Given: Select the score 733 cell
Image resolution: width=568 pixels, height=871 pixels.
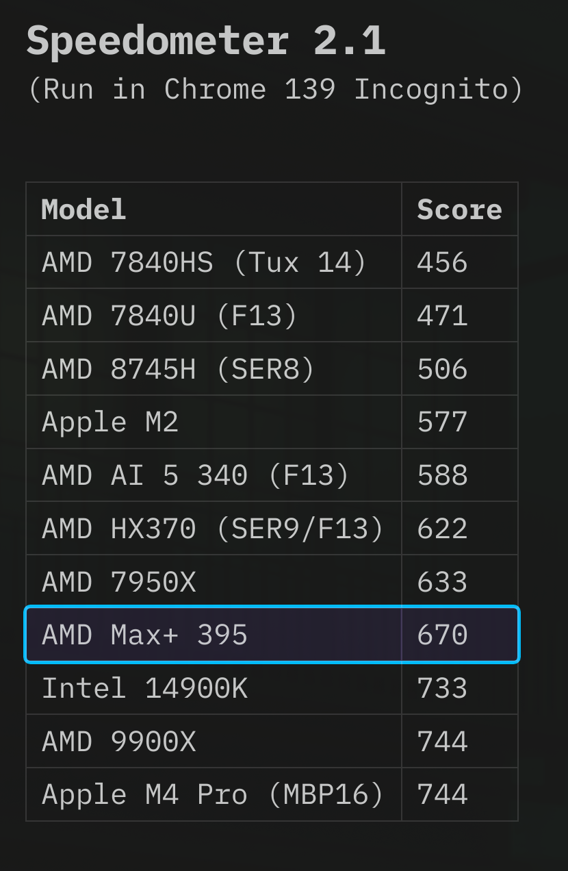Looking at the screenshot, I should 460,688.
